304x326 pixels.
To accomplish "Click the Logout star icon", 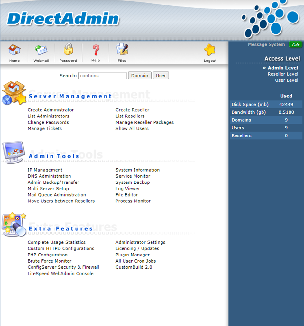I will click(x=210, y=50).
